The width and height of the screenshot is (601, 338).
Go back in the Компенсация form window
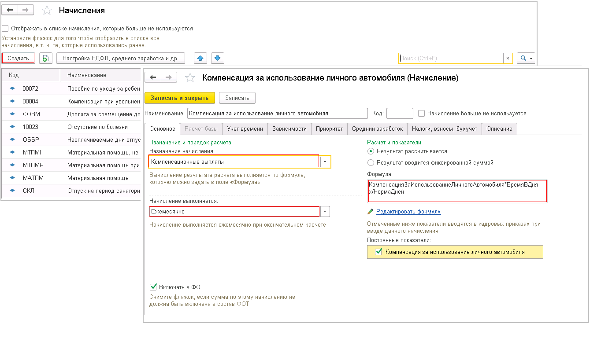[153, 77]
